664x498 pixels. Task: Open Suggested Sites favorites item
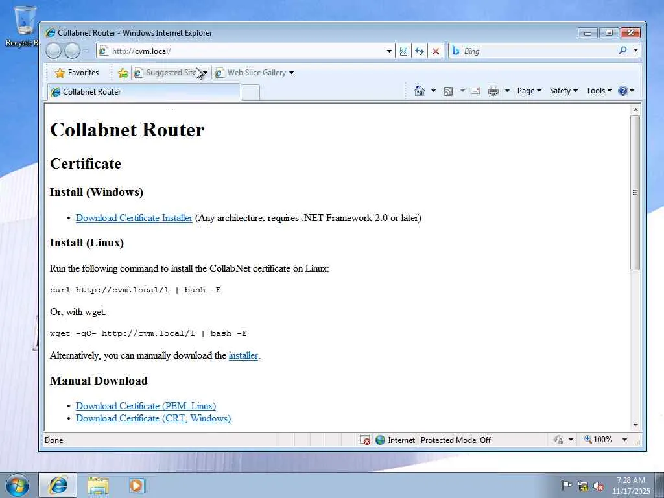pos(171,73)
